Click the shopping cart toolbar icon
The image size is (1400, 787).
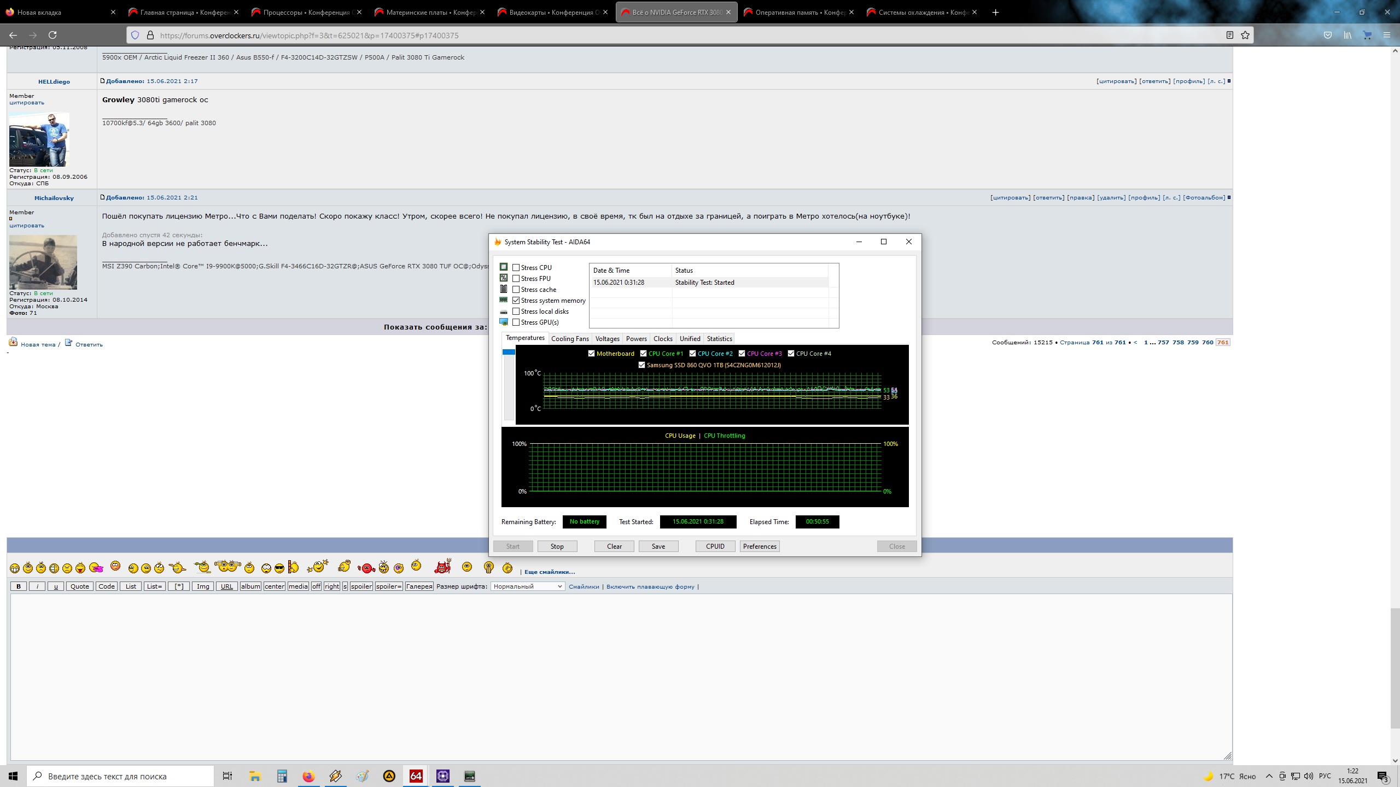pyautogui.click(x=1367, y=35)
